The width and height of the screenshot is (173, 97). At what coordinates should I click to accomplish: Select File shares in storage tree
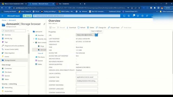click(41, 57)
